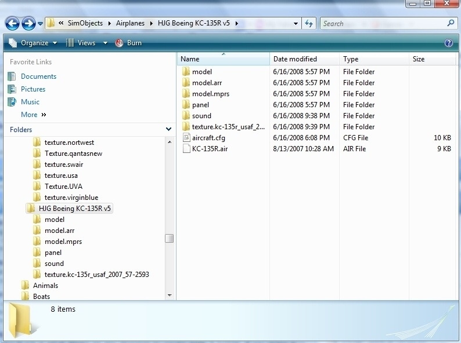Click the Forward navigation arrow
The height and width of the screenshot is (343, 461).
pos(28,23)
